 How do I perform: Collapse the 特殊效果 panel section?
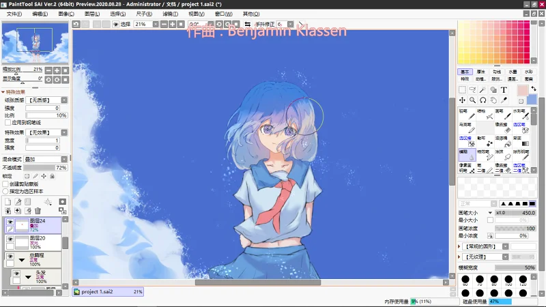[x=3, y=92]
